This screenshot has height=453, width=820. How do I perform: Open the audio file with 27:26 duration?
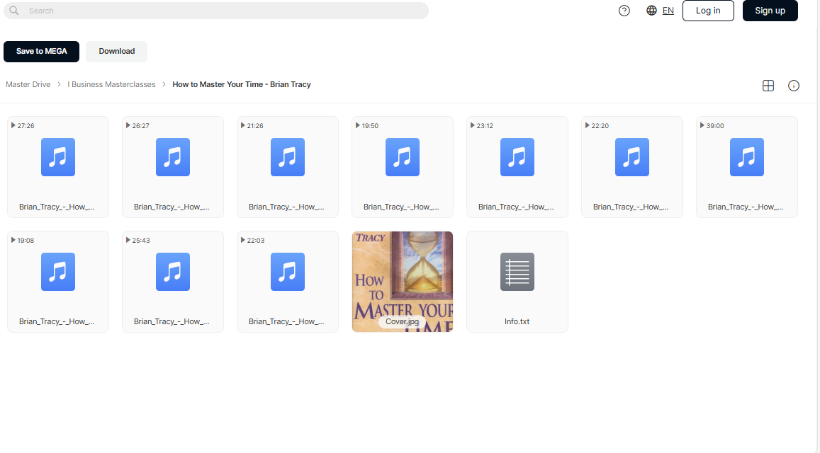point(58,166)
